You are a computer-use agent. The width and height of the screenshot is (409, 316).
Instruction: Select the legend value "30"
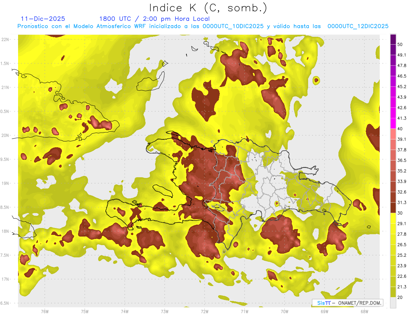click(x=400, y=213)
